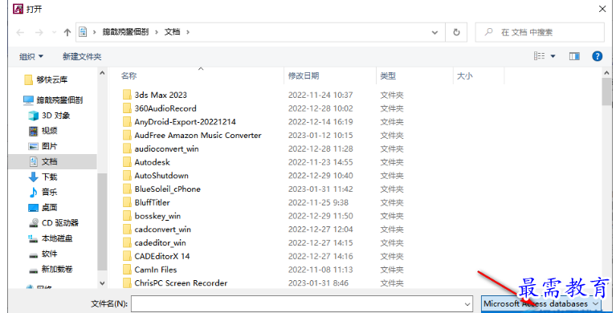Select the Autodesk folder

point(152,162)
